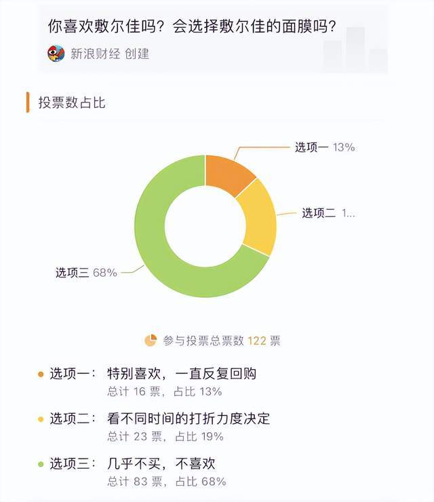Open the 新浪财经 创建 creator link

click(x=110, y=54)
